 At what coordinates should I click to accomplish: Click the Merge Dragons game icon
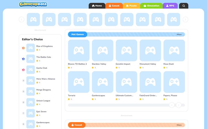click(31, 91)
